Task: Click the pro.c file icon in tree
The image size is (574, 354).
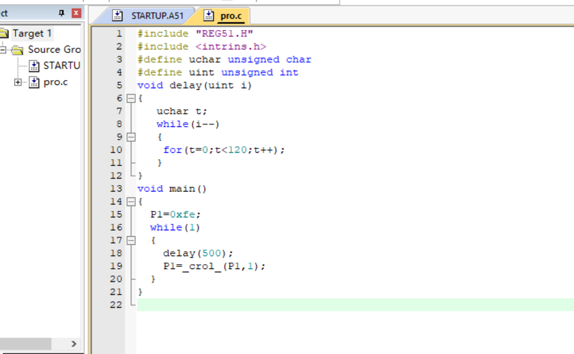Action: click(34, 82)
